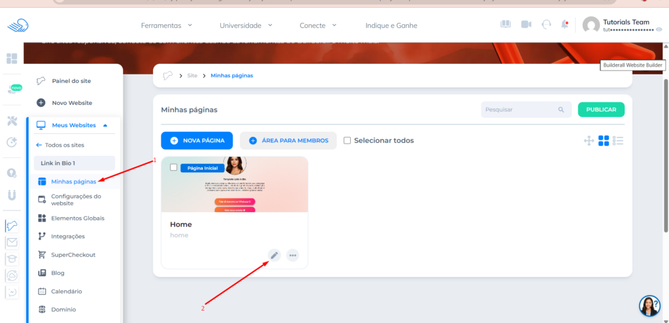Viewport: 669px width, 323px height.
Task: Tick the checkbox on Home page thumbnail
Action: tap(173, 168)
